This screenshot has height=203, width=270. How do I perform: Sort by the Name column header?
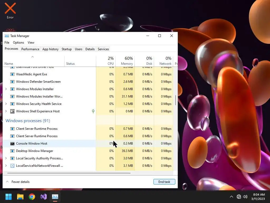(x=33, y=61)
